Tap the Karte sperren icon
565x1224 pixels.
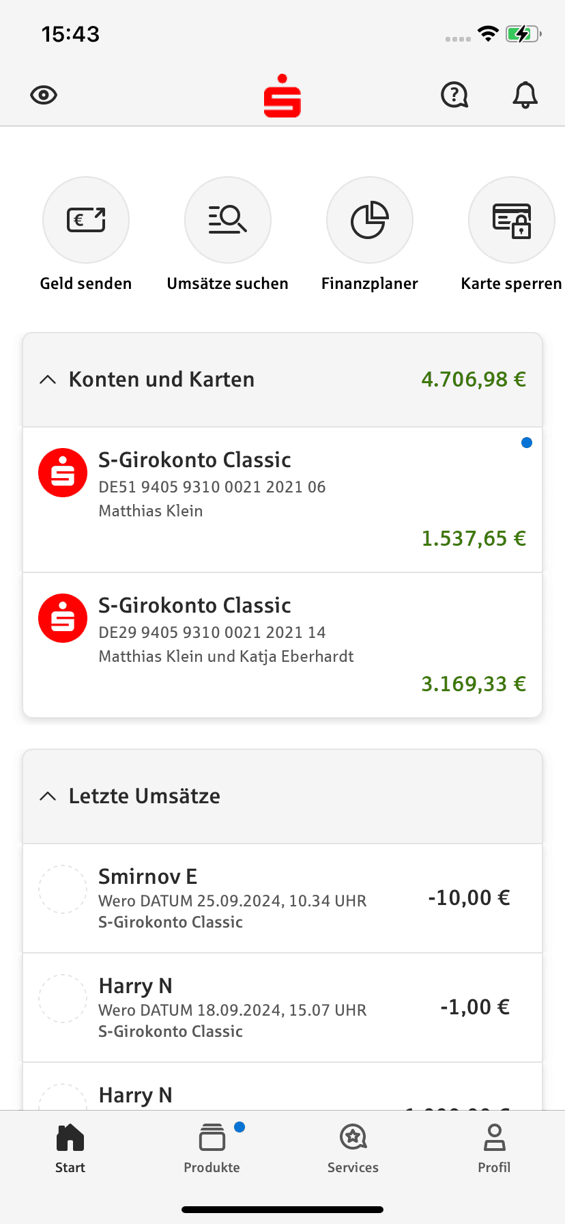[x=511, y=220]
